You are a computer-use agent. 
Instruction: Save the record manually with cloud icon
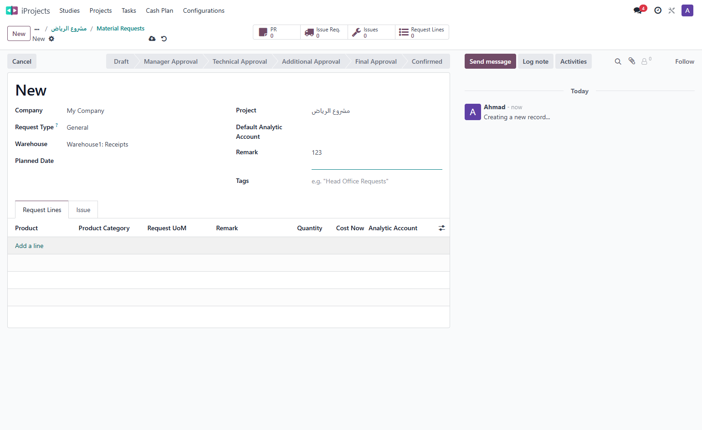click(152, 39)
